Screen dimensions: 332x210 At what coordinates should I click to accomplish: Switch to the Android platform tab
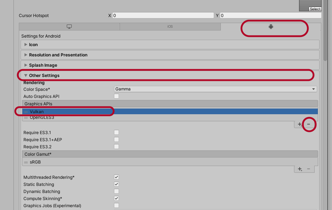pos(271,27)
